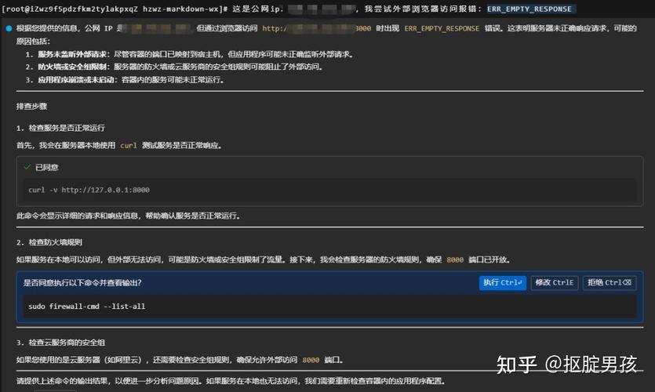Select the ERR_EMPTY_RESPONSE text in prompt line
The image size is (655, 392).
[x=529, y=9]
